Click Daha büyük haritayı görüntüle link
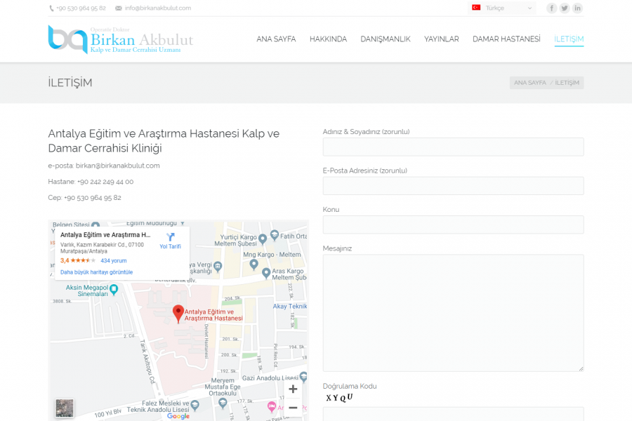 click(x=96, y=272)
